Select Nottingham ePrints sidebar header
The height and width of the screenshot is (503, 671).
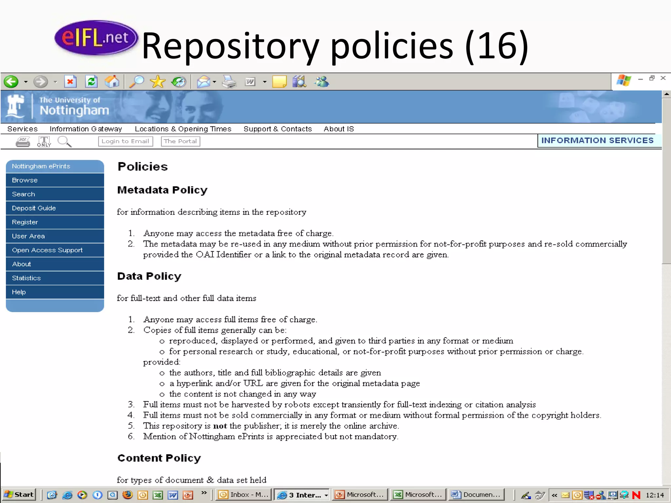point(55,166)
